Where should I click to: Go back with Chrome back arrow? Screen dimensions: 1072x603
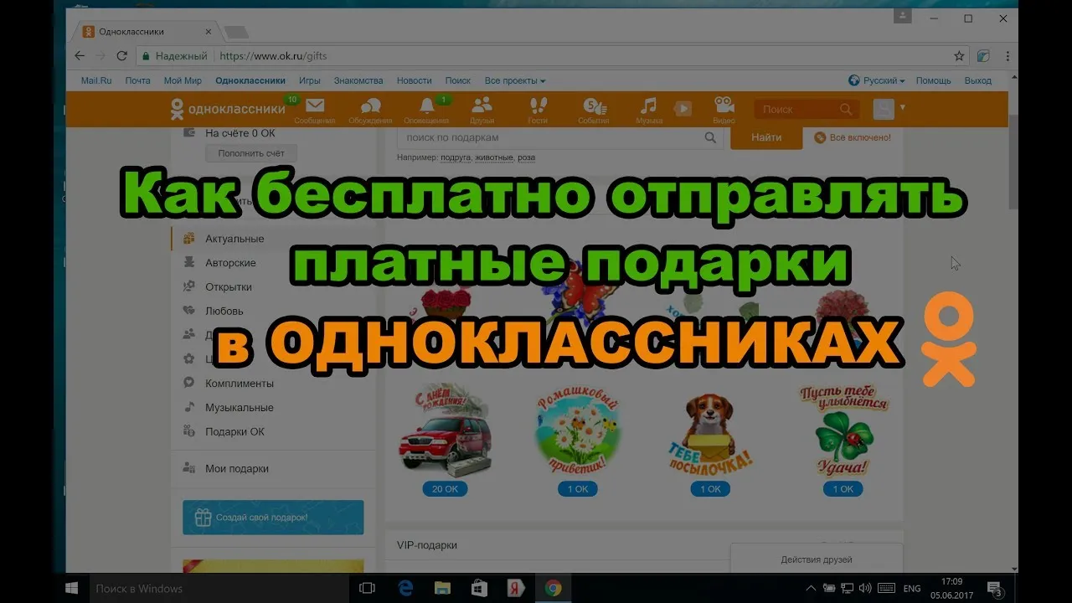pyautogui.click(x=80, y=56)
